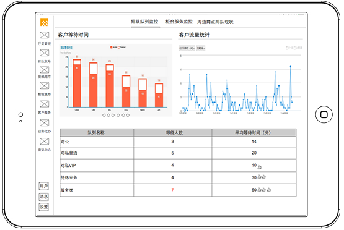344x230 pixels.
Task: Select the 服务类 queue name
Action: [x=67, y=190]
